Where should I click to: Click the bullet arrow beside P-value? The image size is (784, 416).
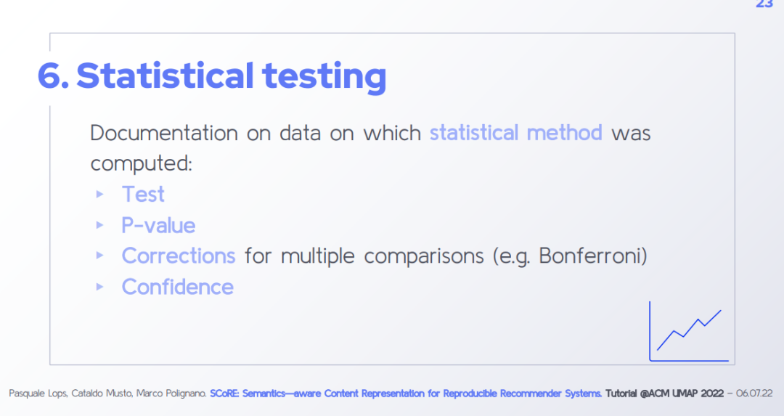99,225
